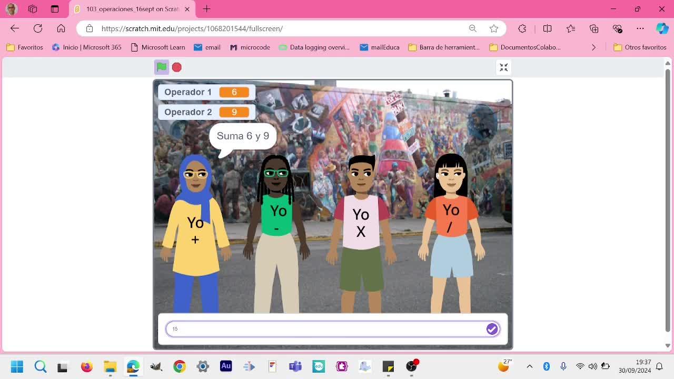Open the zoom indicator in the address bar
This screenshot has height=379, width=674.
click(x=473, y=28)
